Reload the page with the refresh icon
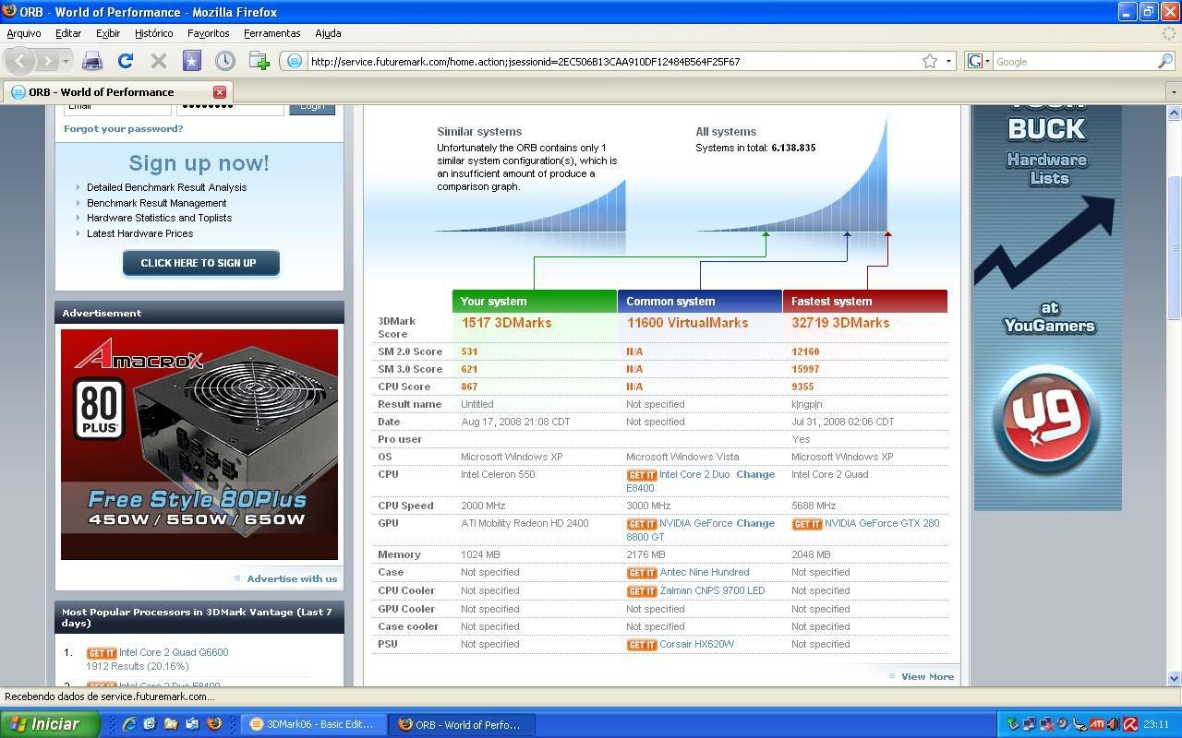This screenshot has height=738, width=1182. (127, 60)
